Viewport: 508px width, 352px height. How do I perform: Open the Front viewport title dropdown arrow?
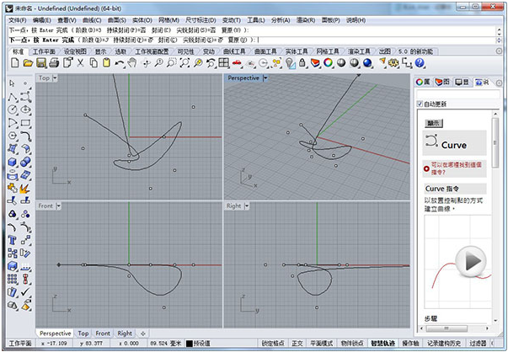pos(59,206)
